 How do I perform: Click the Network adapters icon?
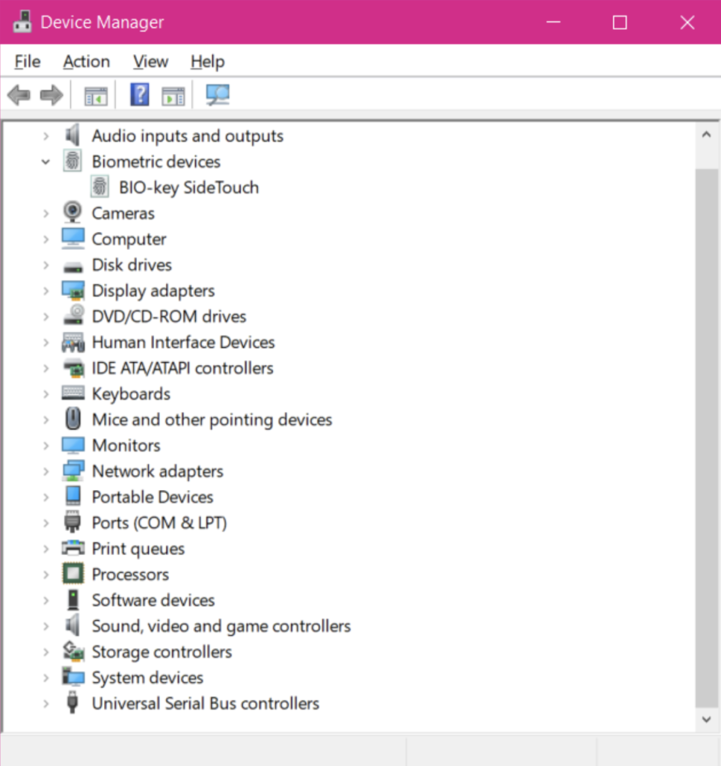[73, 471]
